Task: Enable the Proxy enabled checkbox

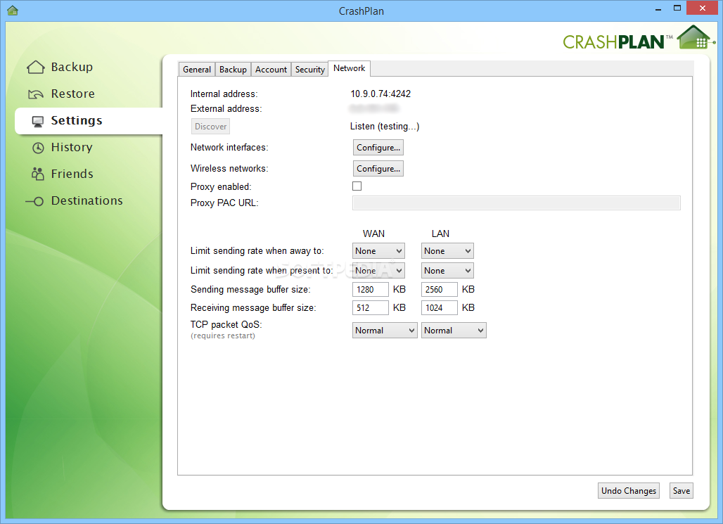Action: (x=357, y=186)
